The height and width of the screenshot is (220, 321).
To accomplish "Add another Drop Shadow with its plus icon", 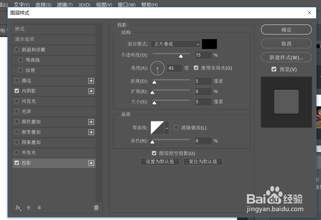I will tap(91, 163).
